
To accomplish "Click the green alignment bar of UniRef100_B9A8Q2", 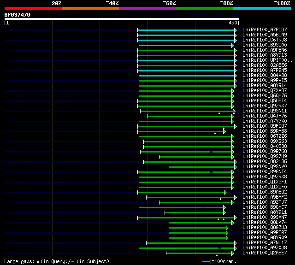I will [x=183, y=193].
